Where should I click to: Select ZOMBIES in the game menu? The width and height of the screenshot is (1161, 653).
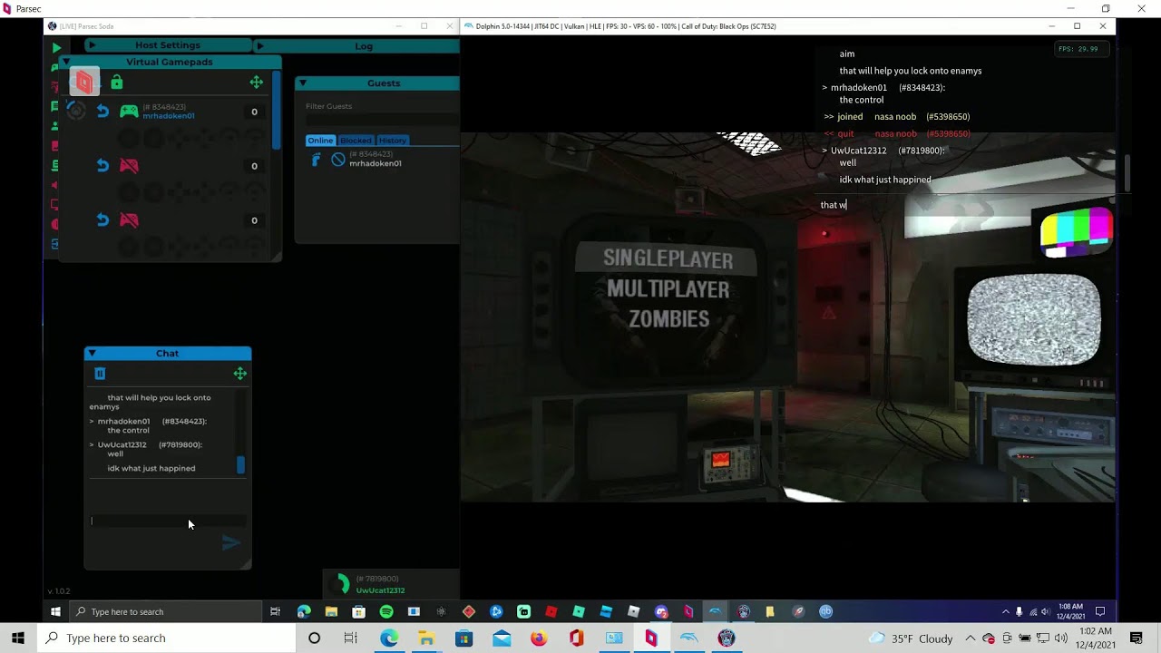tap(669, 319)
